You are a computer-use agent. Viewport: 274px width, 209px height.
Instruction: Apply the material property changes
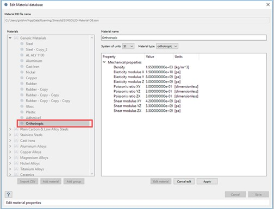pyautogui.click(x=207, y=181)
